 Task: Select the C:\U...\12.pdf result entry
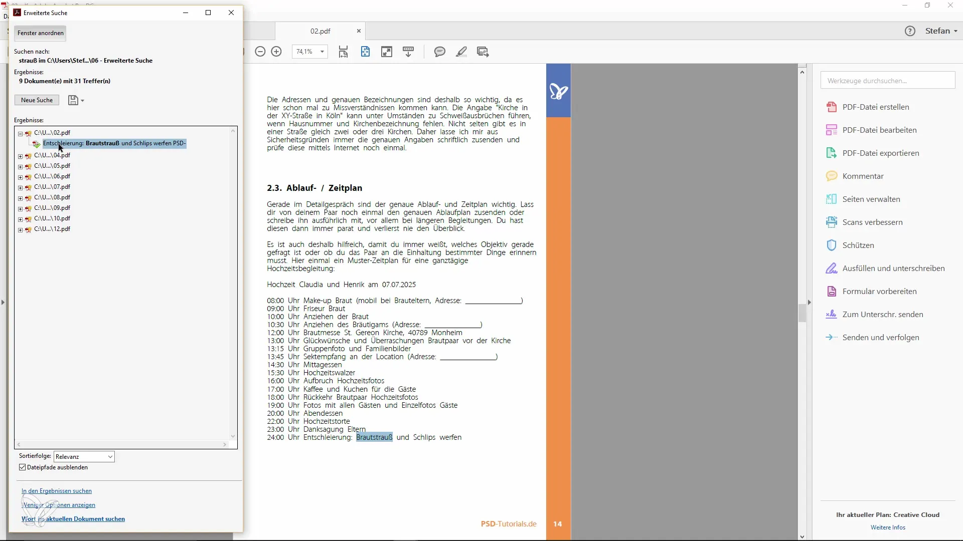point(52,229)
